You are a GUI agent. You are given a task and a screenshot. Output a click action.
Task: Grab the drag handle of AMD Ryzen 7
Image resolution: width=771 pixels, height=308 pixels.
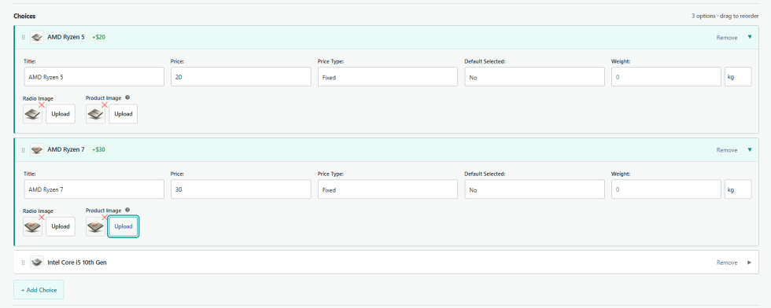coord(23,150)
